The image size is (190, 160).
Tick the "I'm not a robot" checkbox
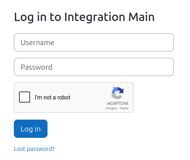25,97
